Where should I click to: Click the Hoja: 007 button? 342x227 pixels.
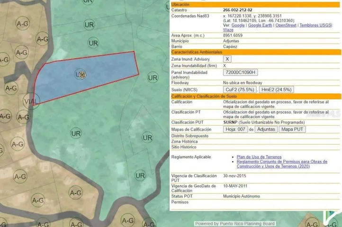click(x=235, y=130)
